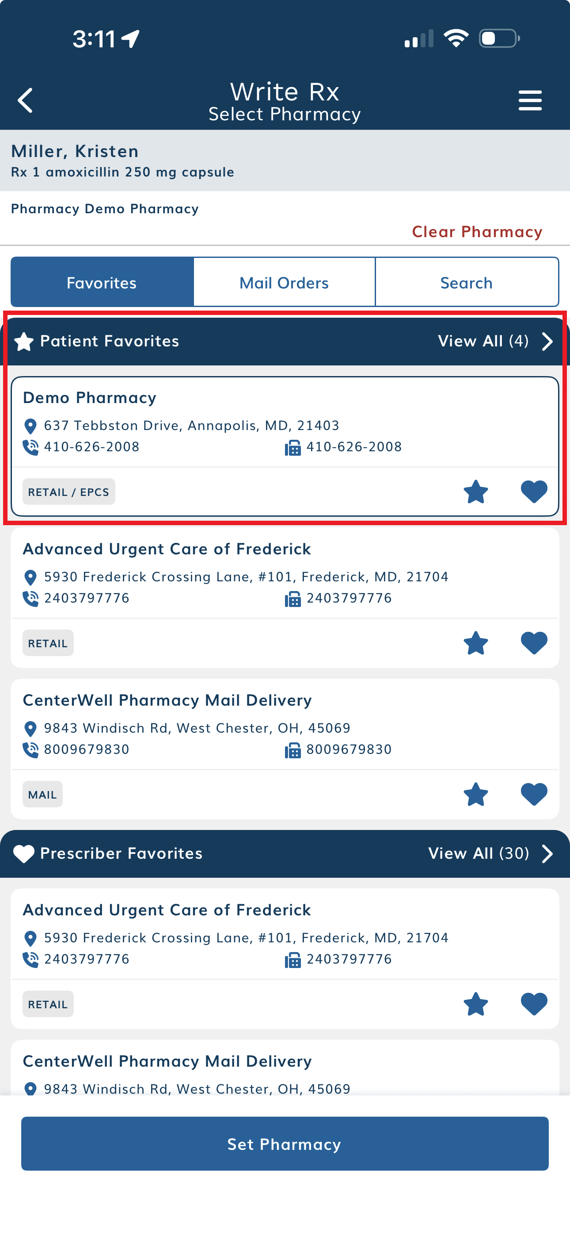
Task: Expand Patient Favorites with View All (4)
Action: (494, 342)
